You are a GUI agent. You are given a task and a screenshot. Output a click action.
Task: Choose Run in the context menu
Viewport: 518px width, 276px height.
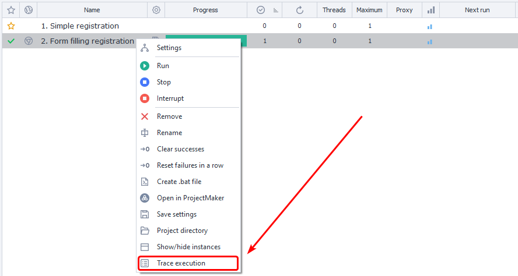coord(163,66)
